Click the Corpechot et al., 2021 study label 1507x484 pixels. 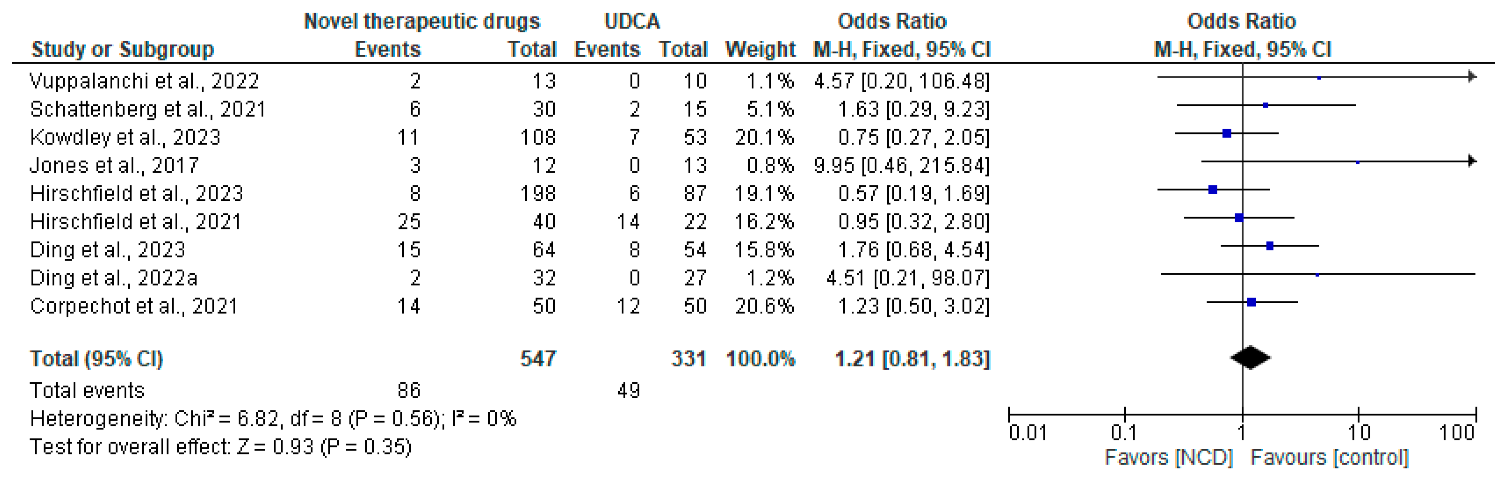(x=134, y=306)
